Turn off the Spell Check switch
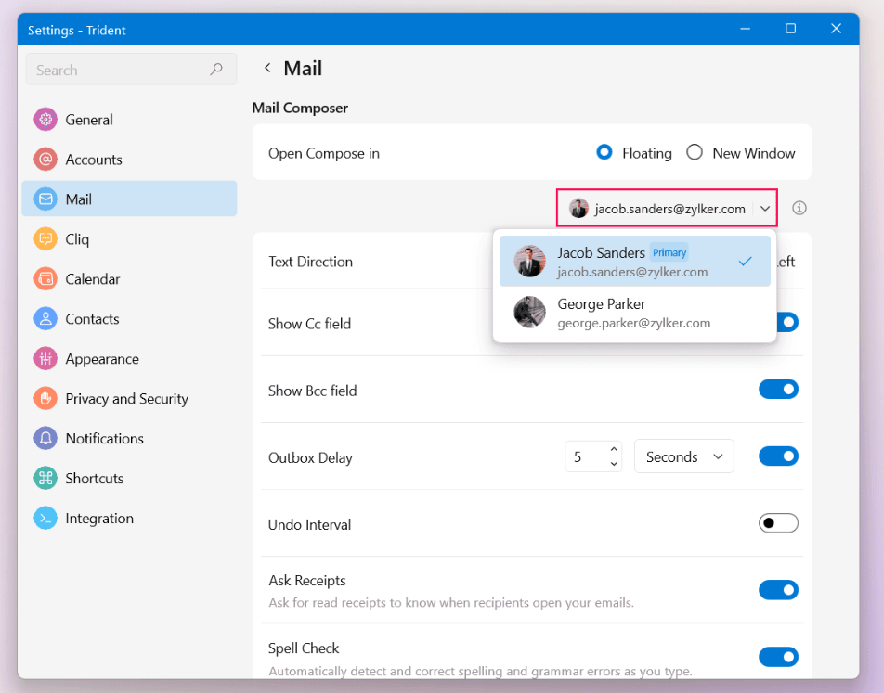This screenshot has height=693, width=884. [778, 657]
